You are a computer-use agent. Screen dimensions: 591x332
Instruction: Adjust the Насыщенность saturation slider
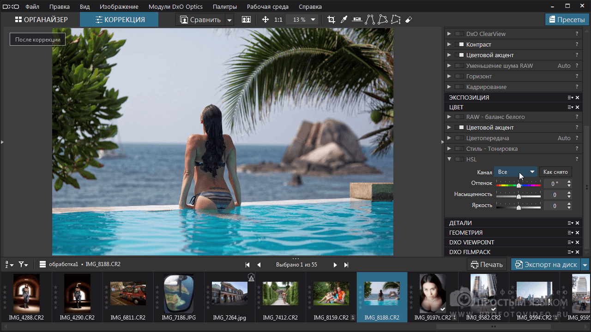519,196
